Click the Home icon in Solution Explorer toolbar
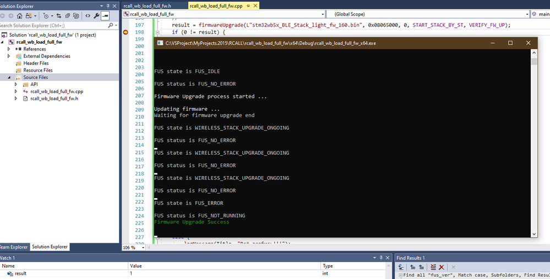This screenshot has width=550, height=279. (x=20, y=16)
